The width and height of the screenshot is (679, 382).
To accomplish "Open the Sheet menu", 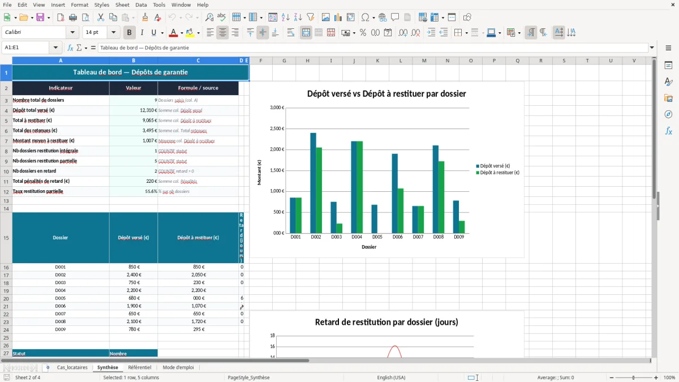I will (122, 5).
